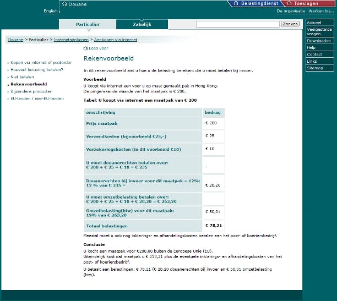The width and height of the screenshot is (337, 301).
Task: Open the Werken bij link
Action: point(321,11)
